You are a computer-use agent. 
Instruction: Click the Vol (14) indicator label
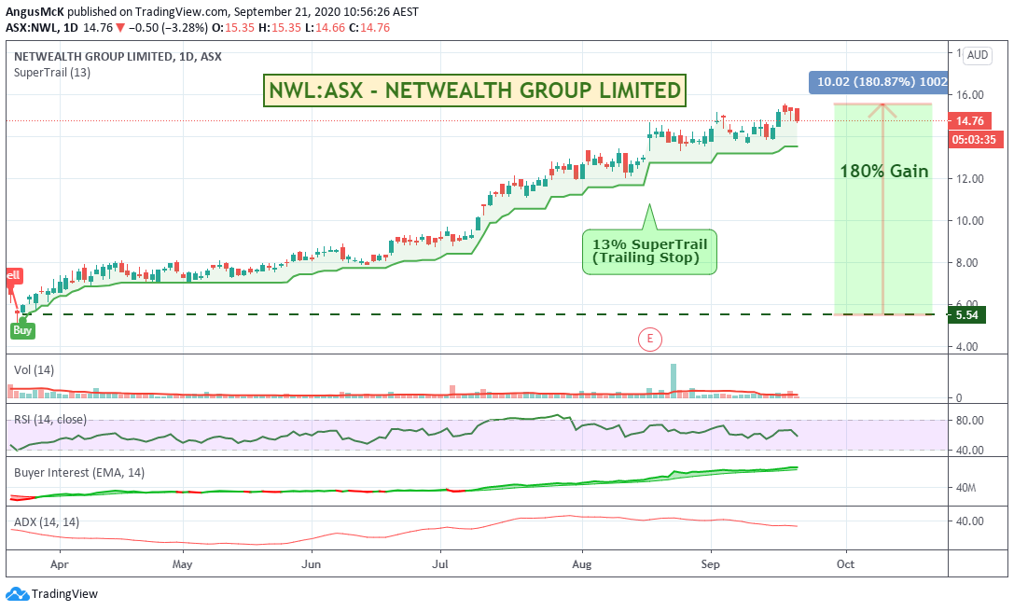34,369
